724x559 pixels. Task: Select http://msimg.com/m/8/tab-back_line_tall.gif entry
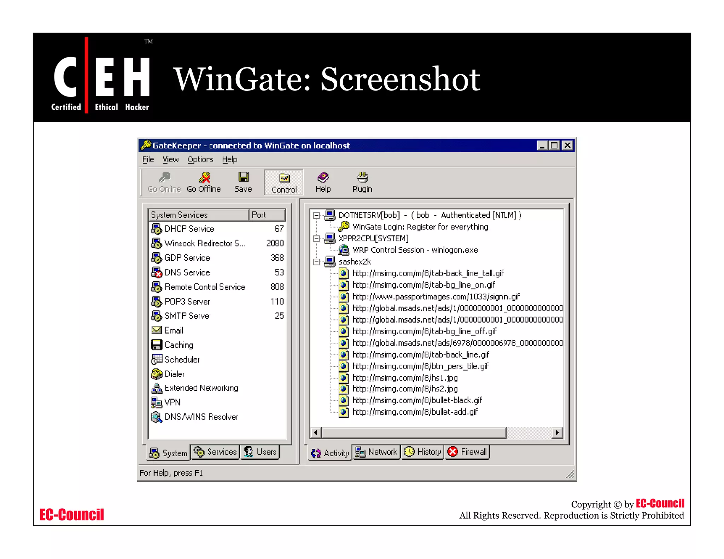tap(428, 273)
